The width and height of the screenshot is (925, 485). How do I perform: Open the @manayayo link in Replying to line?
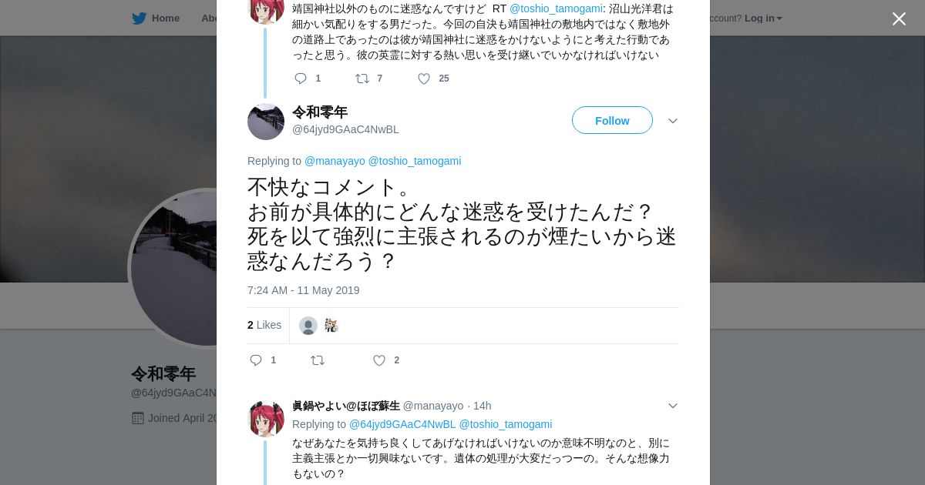[335, 161]
